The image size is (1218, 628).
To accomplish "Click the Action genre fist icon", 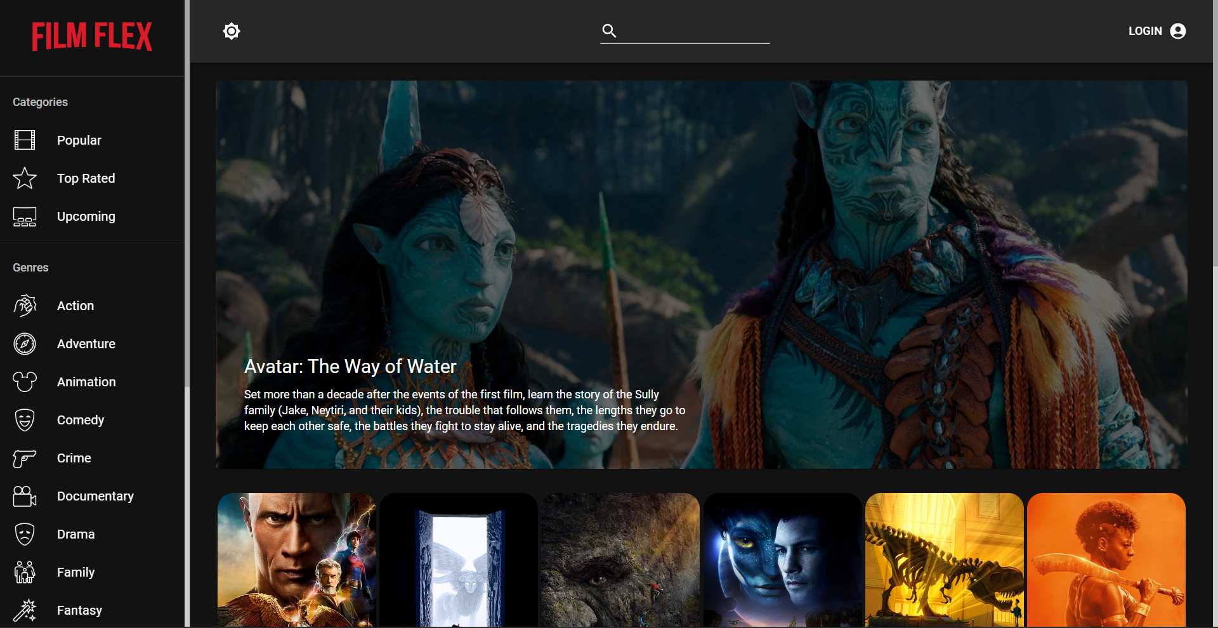I will [25, 306].
